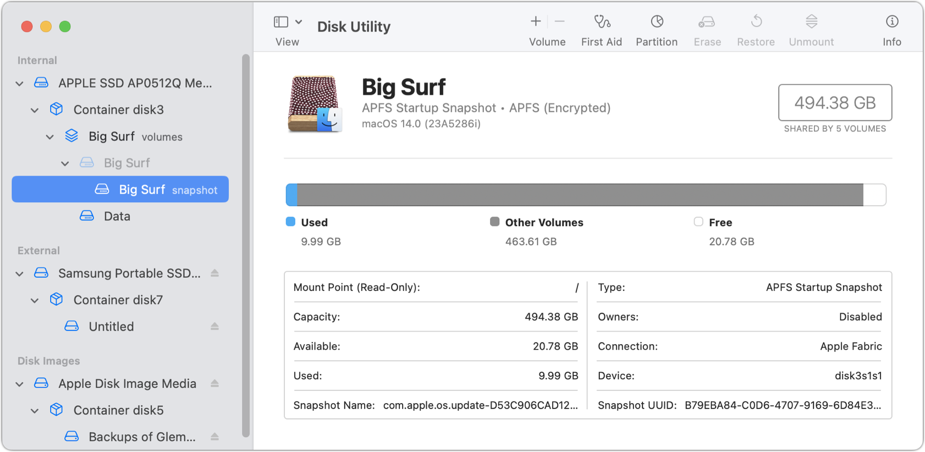
Task: Click the Disk Utility window title
Action: pos(354,26)
